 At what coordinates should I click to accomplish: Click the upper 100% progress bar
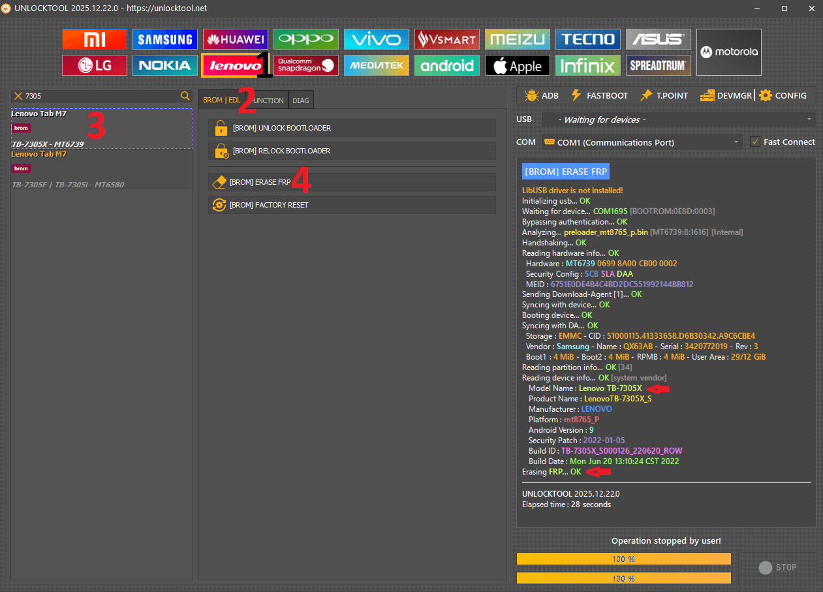623,559
